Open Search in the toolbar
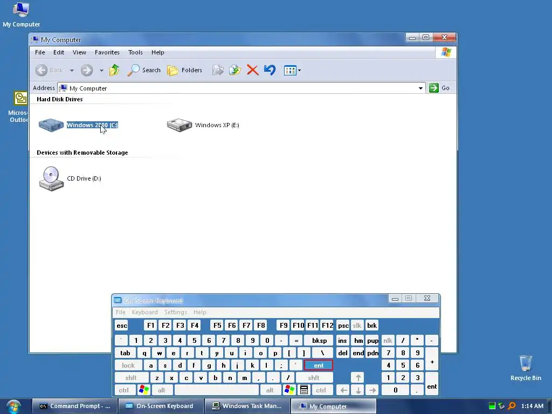 [144, 70]
